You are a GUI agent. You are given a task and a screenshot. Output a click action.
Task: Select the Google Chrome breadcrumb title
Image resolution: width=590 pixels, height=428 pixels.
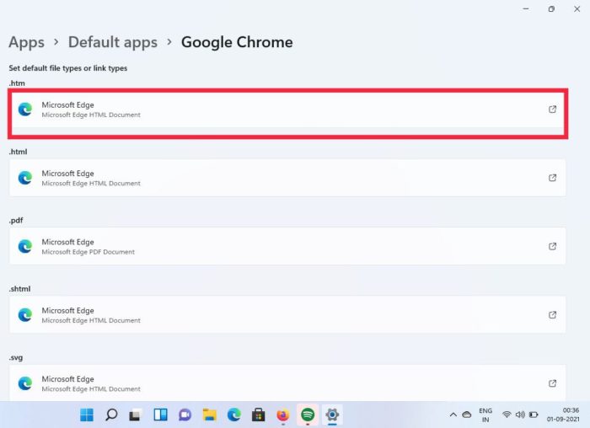point(237,42)
